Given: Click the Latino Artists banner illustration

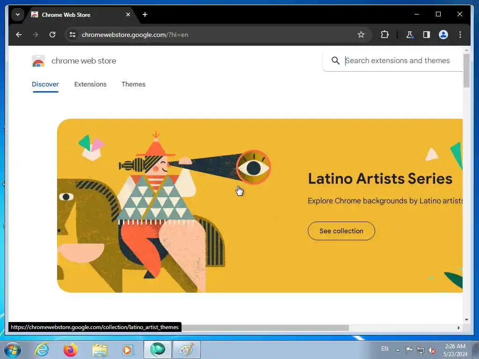Looking at the screenshot, I should click(164, 211).
